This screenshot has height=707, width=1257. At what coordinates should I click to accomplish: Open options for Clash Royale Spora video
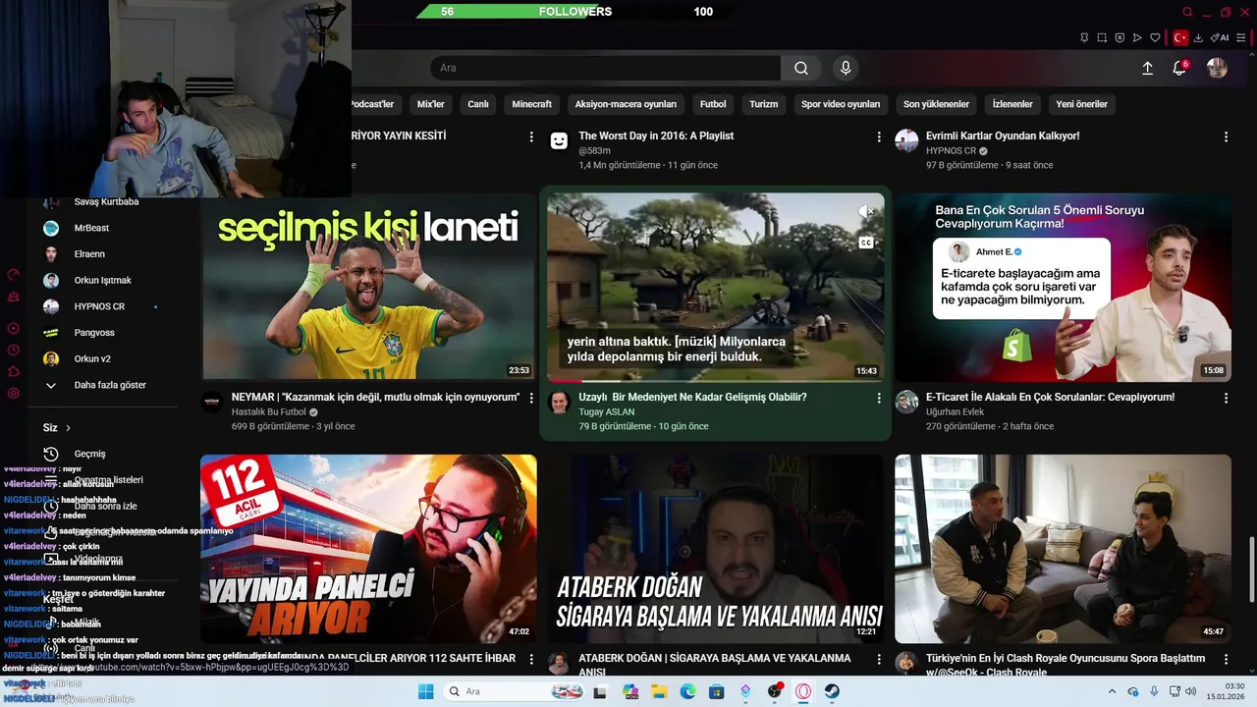coord(1226,659)
